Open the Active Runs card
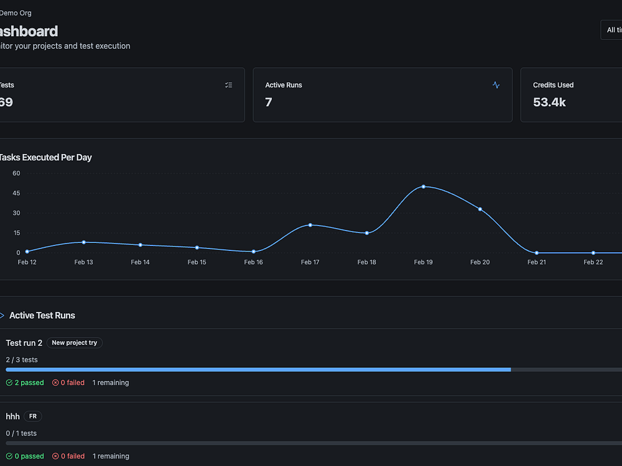The width and height of the screenshot is (622, 466). point(383,95)
